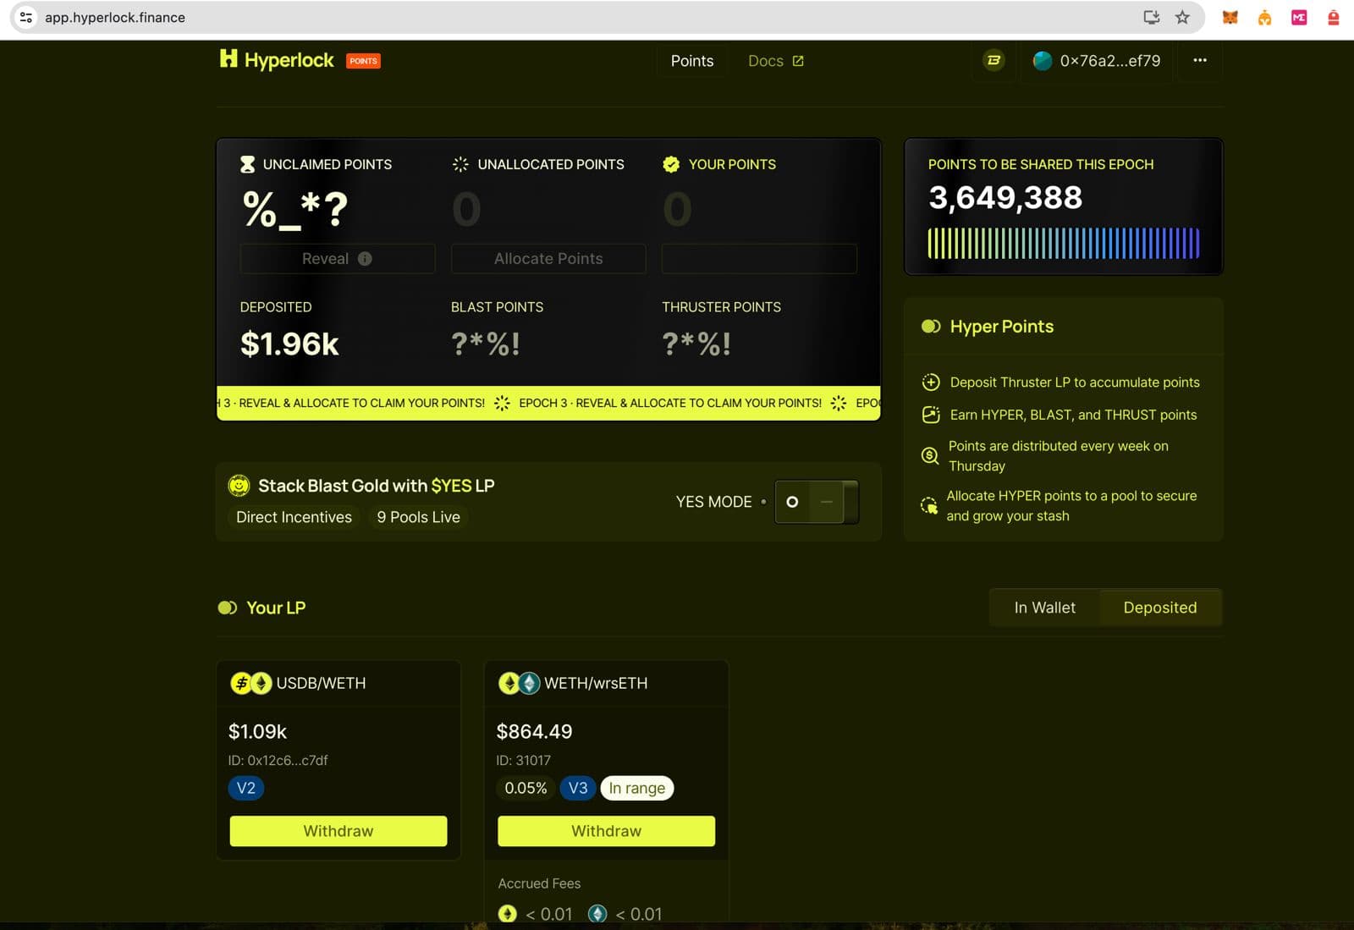
Task: Click the Epoch 3 reveal banner
Action: pyautogui.click(x=548, y=403)
